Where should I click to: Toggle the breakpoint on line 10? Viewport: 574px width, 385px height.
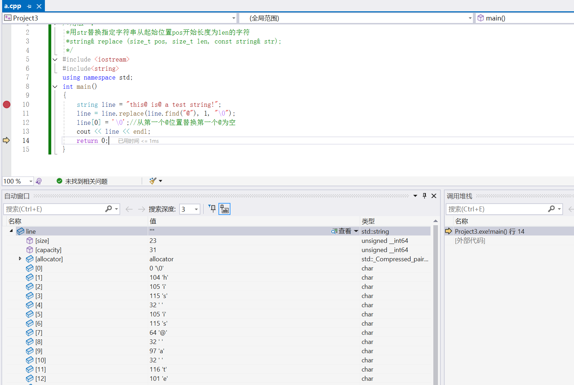coord(7,105)
